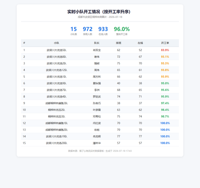
Task: Click the red 83.9% rate
Action: (165, 50)
